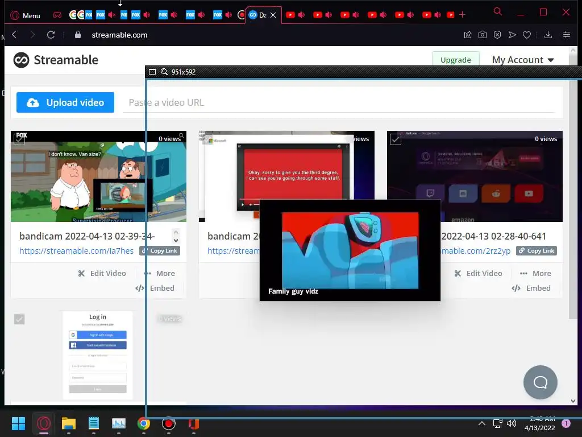Copy Link for the ia7hes video

(160, 251)
